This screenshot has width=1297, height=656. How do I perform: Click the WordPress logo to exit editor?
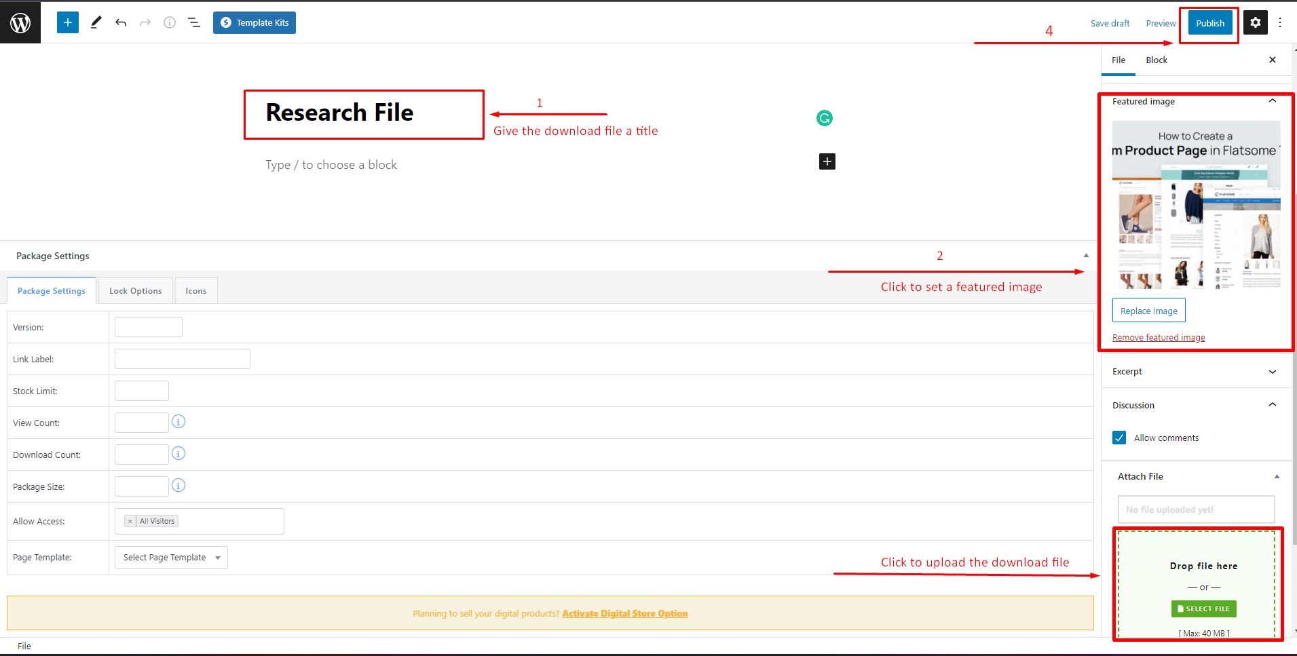point(20,22)
